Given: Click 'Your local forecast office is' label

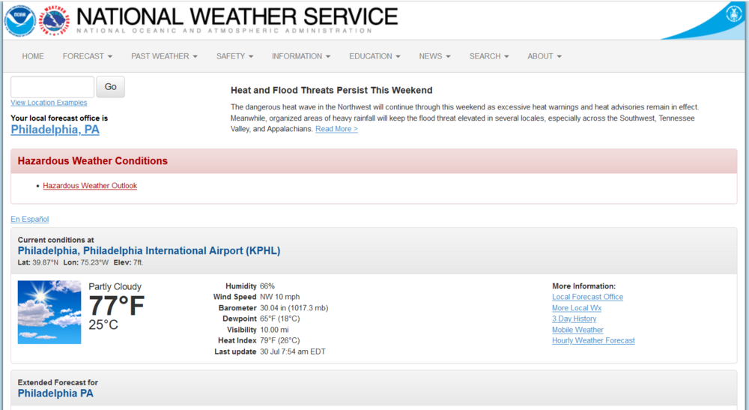Looking at the screenshot, I should click(x=59, y=118).
